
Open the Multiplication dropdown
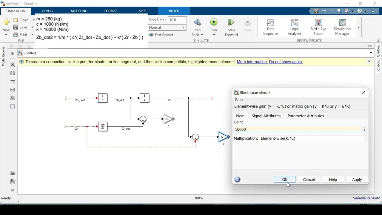pyautogui.click(x=313, y=138)
